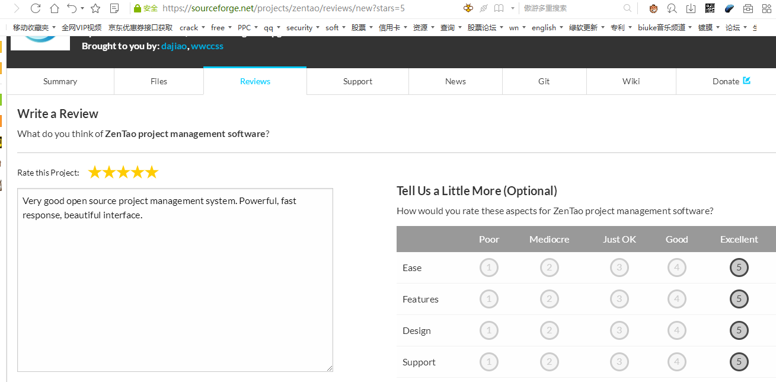Open the biuke音乐频道 bookmarks folder

coord(665,27)
